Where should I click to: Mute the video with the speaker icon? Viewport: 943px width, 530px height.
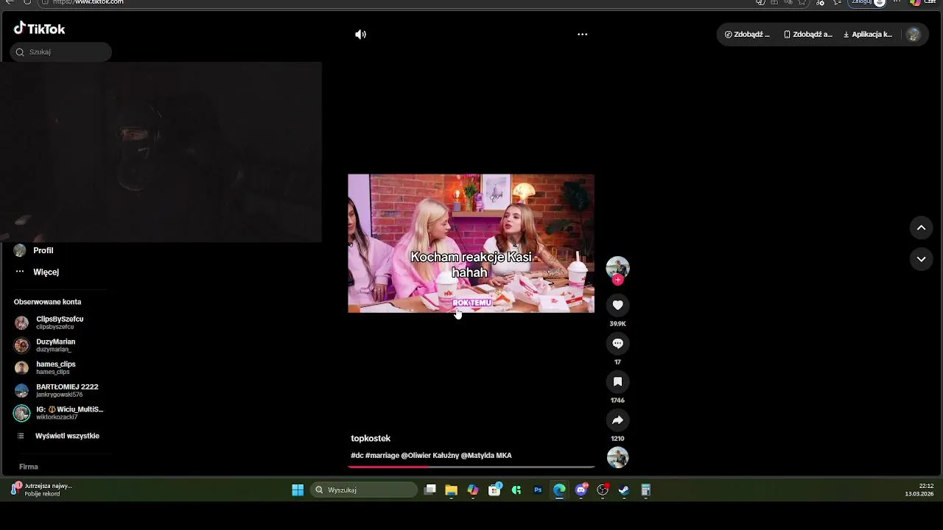coord(360,35)
